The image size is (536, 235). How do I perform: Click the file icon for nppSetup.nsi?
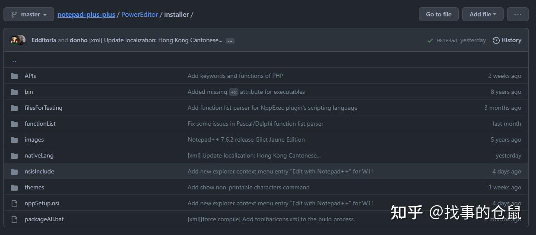click(14, 204)
